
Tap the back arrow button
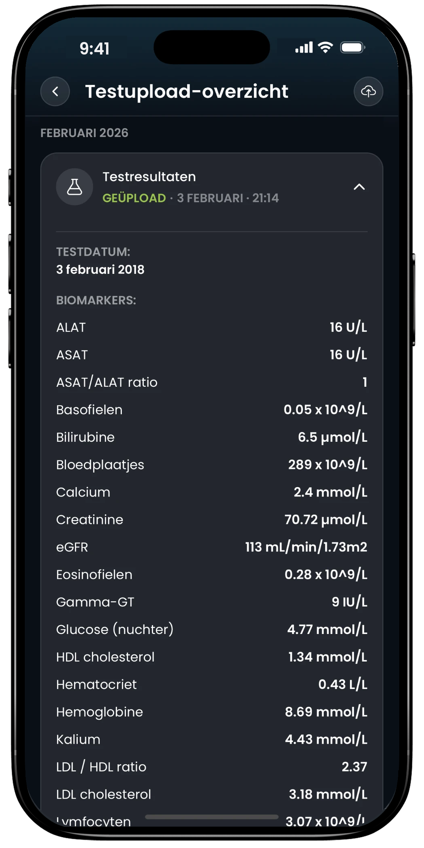coord(55,91)
